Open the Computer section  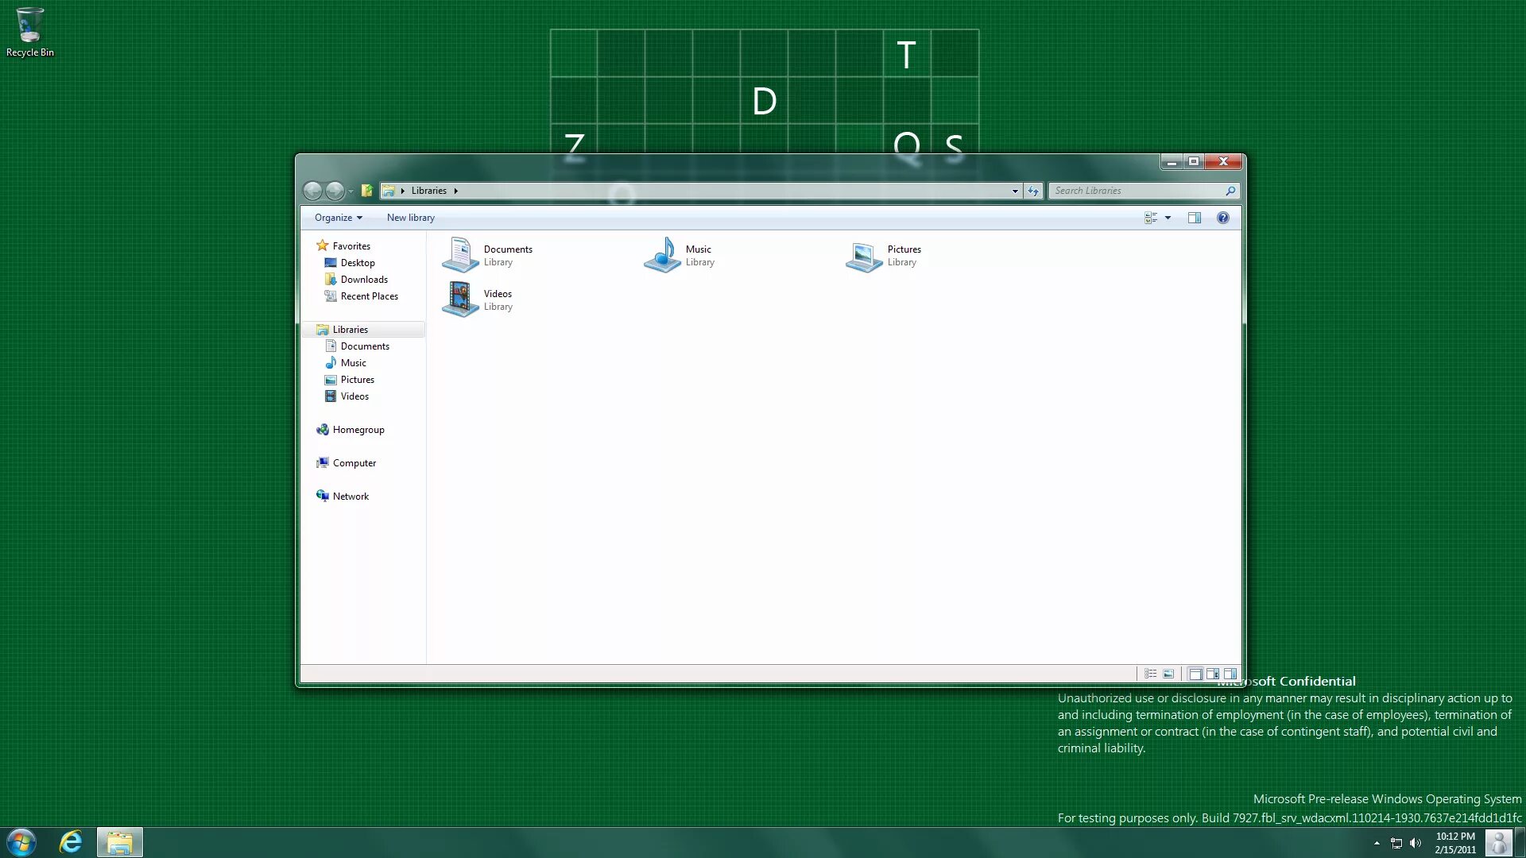coord(354,462)
